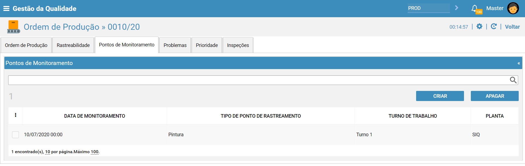Click the CRIAR button

(x=440, y=96)
